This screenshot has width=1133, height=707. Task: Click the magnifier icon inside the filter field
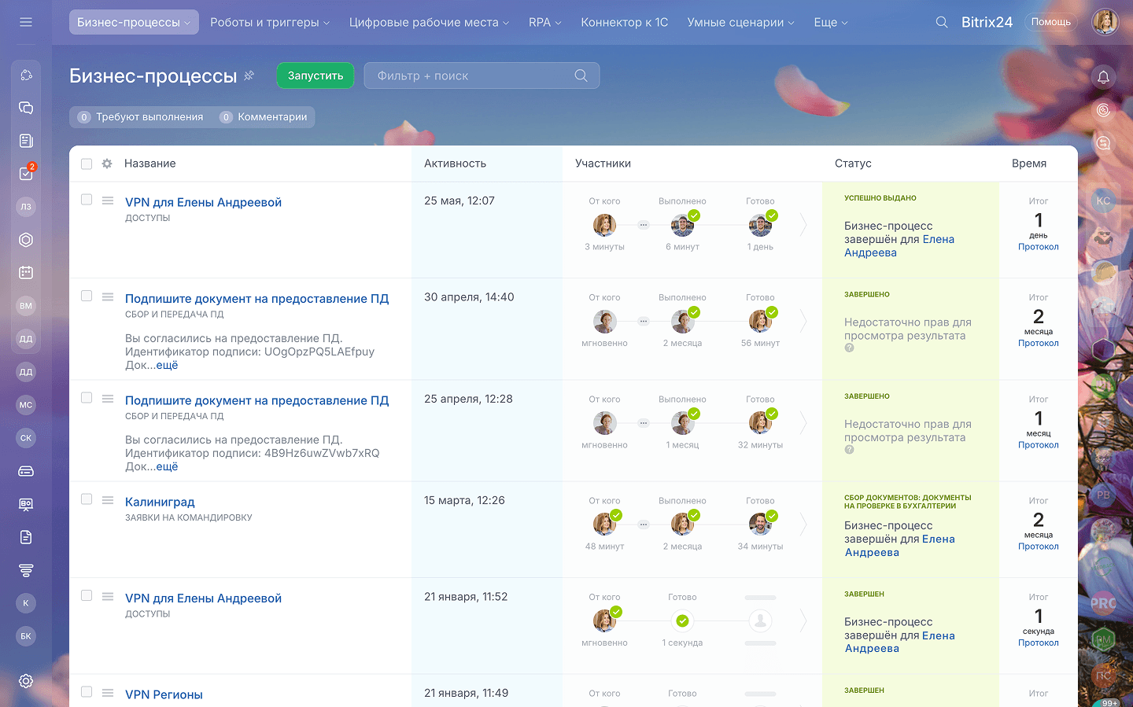(x=581, y=75)
